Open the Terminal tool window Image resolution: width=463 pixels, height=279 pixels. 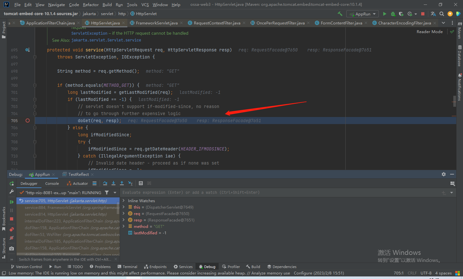tap(127, 266)
